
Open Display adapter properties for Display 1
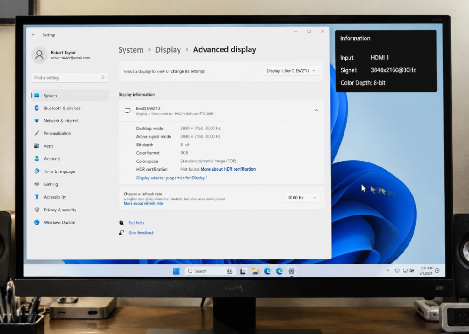[x=172, y=178]
